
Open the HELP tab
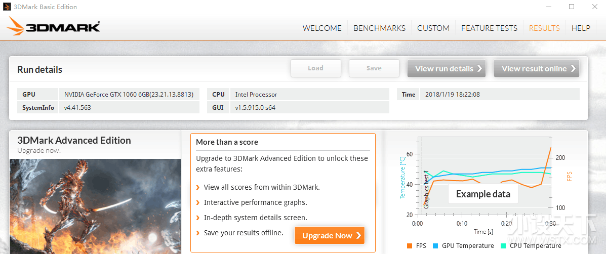(x=581, y=28)
